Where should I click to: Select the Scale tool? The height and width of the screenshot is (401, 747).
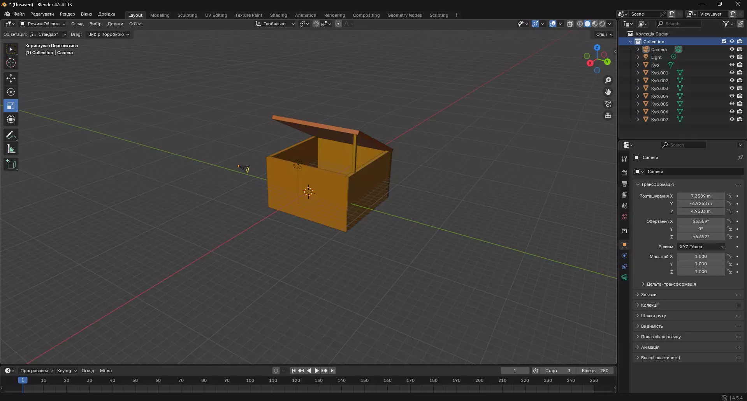click(11, 106)
